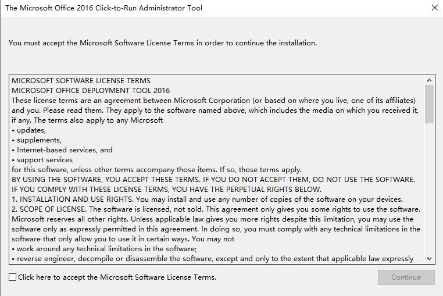443x296 pixels.
Task: Close the Click-to-Run Administrator Tool window
Action: coord(434,8)
